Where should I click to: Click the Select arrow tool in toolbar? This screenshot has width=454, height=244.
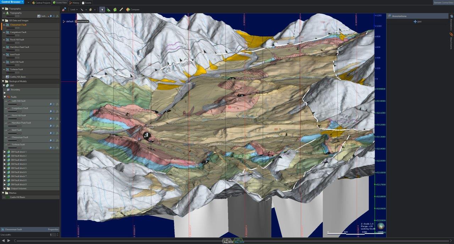pos(102,10)
